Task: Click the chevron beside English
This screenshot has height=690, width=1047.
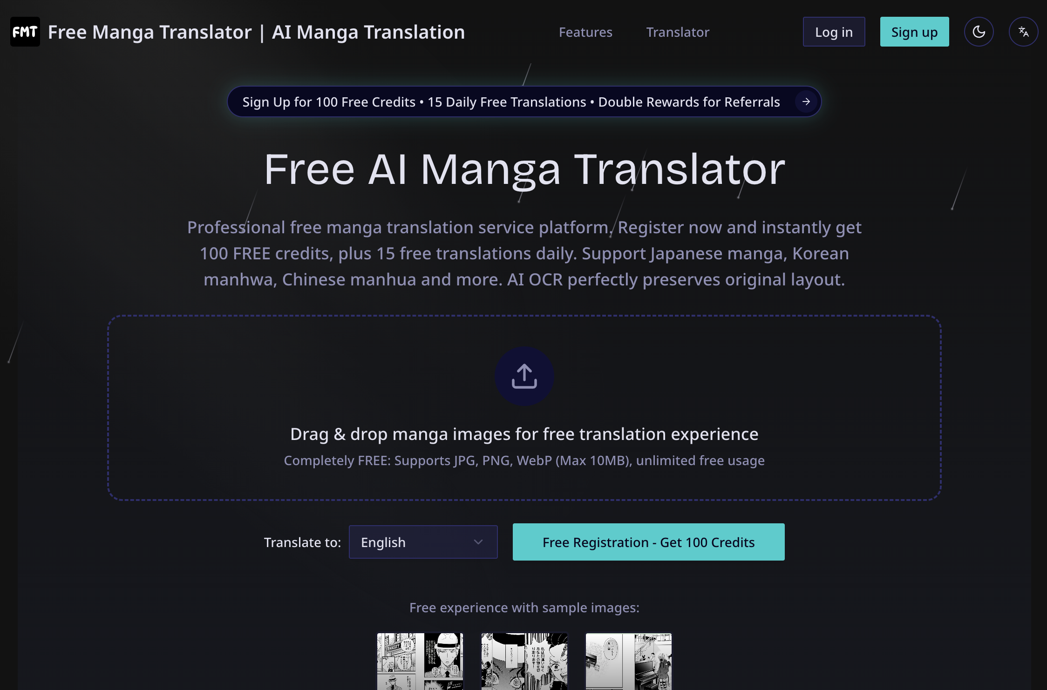Action: click(x=477, y=542)
